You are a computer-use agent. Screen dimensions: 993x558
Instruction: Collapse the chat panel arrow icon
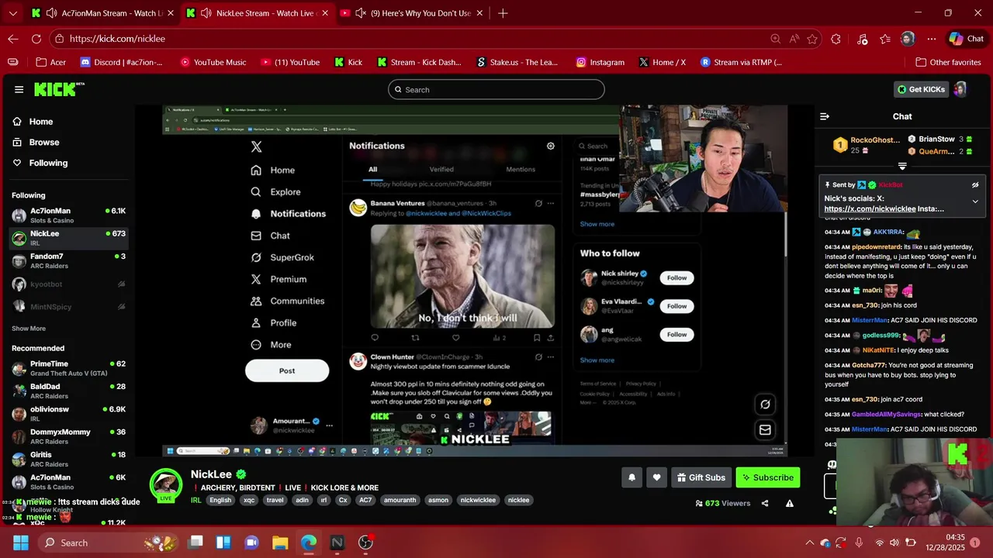pyautogui.click(x=825, y=116)
